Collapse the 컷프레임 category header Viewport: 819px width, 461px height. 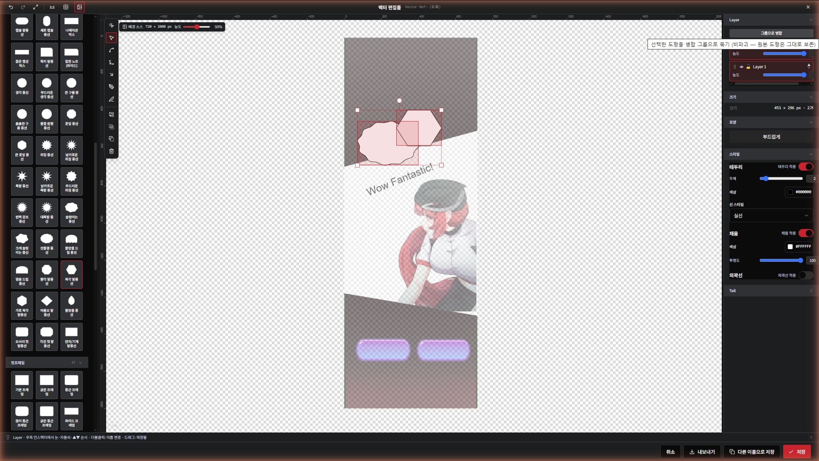pos(47,363)
